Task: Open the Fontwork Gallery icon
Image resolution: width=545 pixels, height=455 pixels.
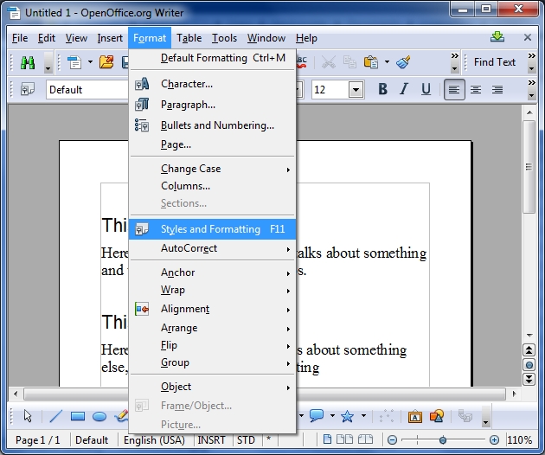Action: pos(415,416)
